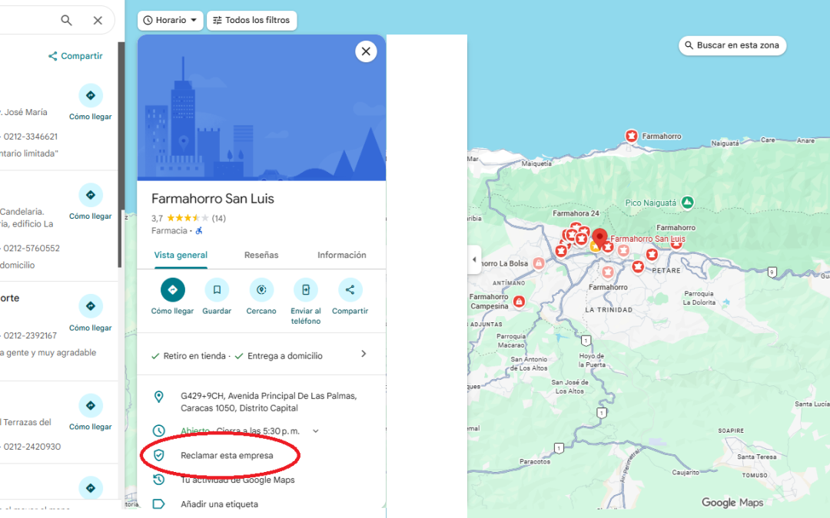Open the Información tab
The height and width of the screenshot is (518, 830).
[341, 256]
